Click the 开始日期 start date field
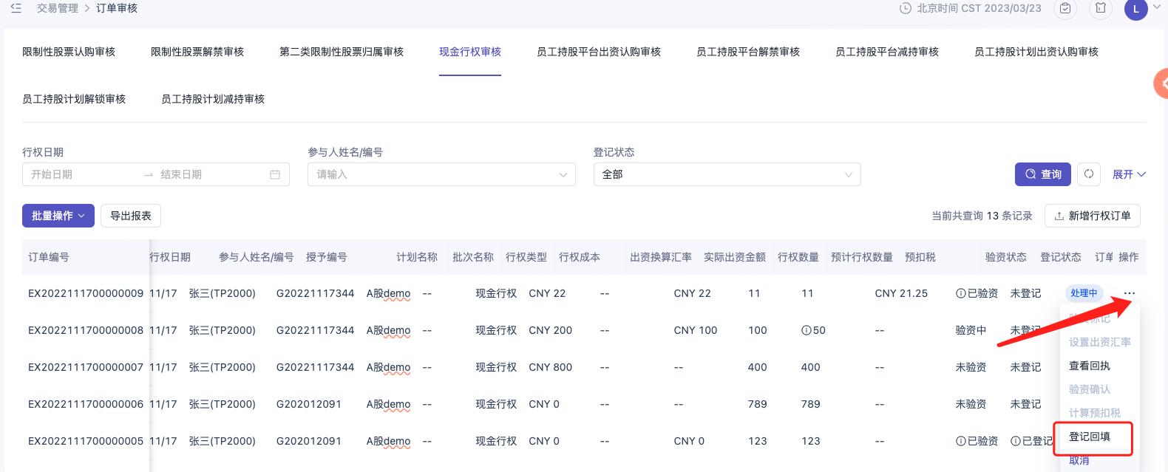Image resolution: width=1168 pixels, height=472 pixels. click(81, 174)
